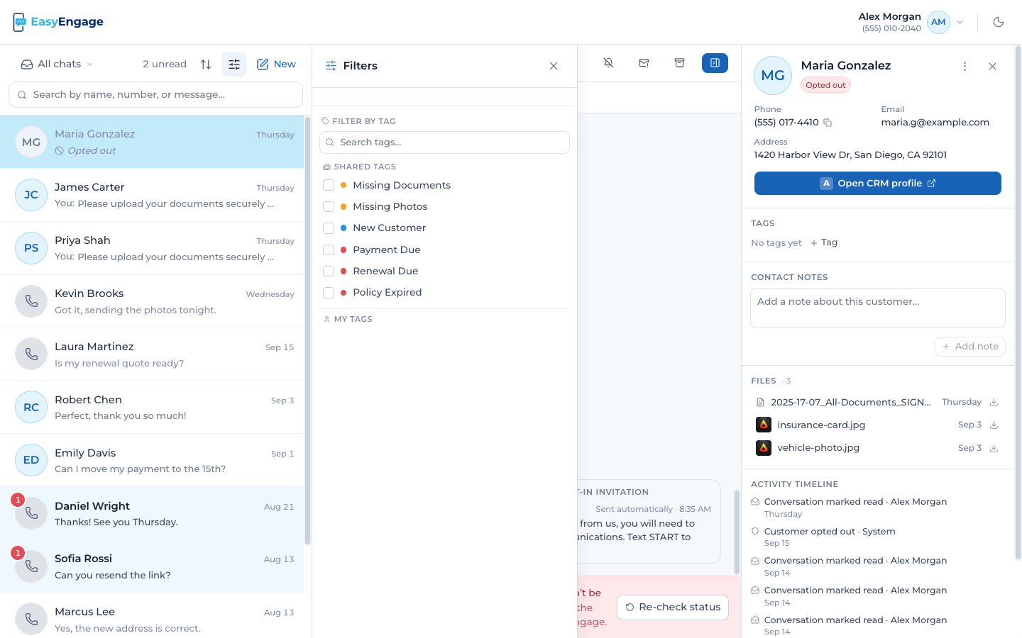Click the Re-check status button
Image resolution: width=1022 pixels, height=638 pixels.
pyautogui.click(x=673, y=608)
